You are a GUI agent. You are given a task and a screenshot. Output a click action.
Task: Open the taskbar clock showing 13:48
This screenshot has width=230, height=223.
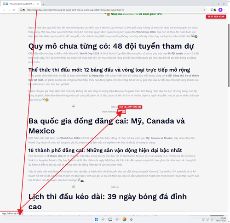coord(221,219)
